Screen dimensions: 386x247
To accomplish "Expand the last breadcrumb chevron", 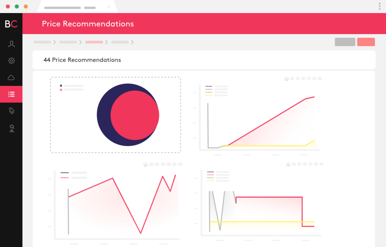I will click(132, 42).
